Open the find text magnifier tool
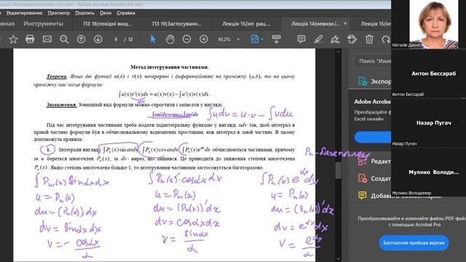466x262 pixels. point(64,39)
